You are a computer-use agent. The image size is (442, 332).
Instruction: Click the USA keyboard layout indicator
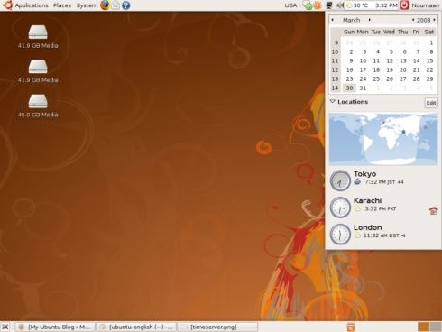pyautogui.click(x=290, y=5)
